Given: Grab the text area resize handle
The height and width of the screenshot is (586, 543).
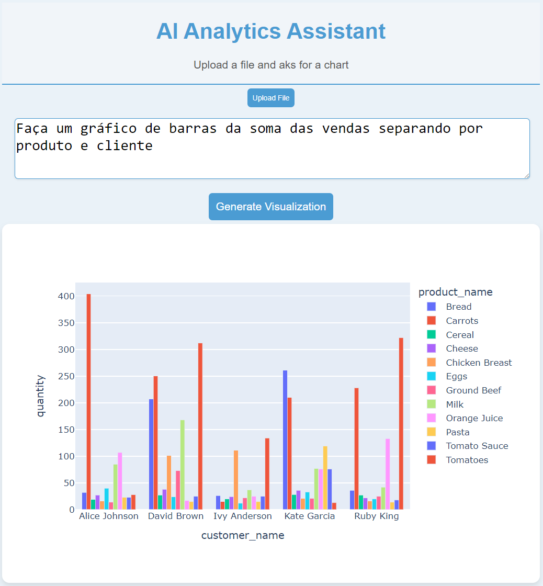Looking at the screenshot, I should coord(526,175).
